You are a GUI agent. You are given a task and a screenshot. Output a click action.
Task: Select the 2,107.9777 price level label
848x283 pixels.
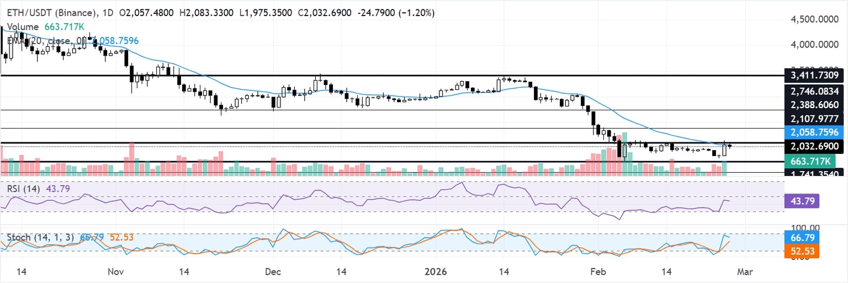coord(815,119)
